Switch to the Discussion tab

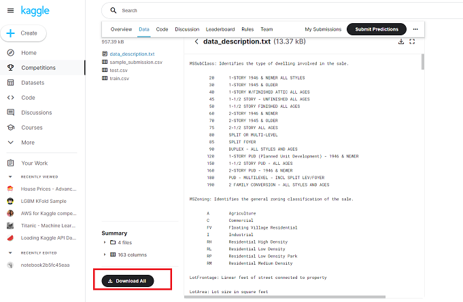pyautogui.click(x=187, y=29)
